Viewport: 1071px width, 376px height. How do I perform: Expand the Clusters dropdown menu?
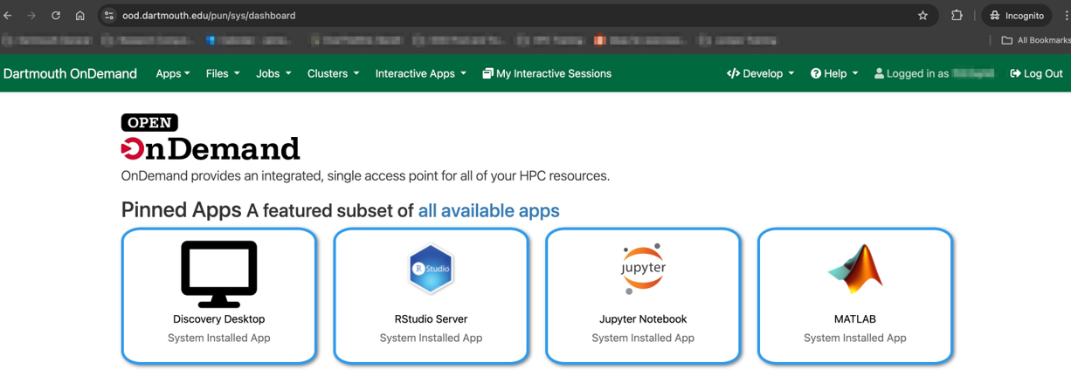(x=334, y=73)
